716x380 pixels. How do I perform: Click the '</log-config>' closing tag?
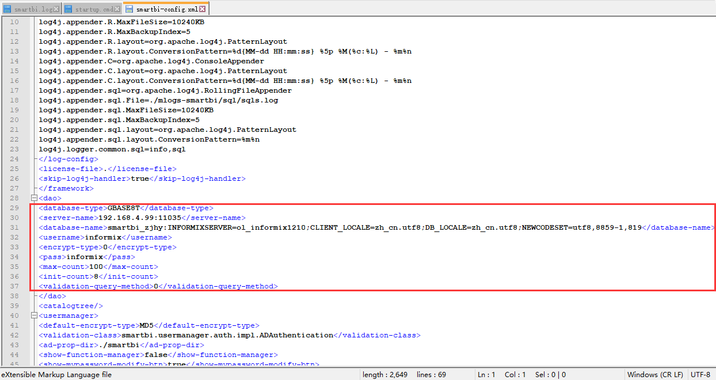point(68,159)
